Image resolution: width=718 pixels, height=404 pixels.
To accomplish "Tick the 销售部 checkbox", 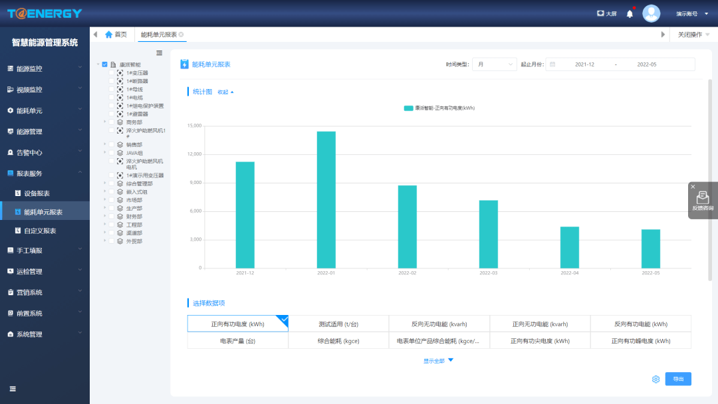I will [x=112, y=144].
